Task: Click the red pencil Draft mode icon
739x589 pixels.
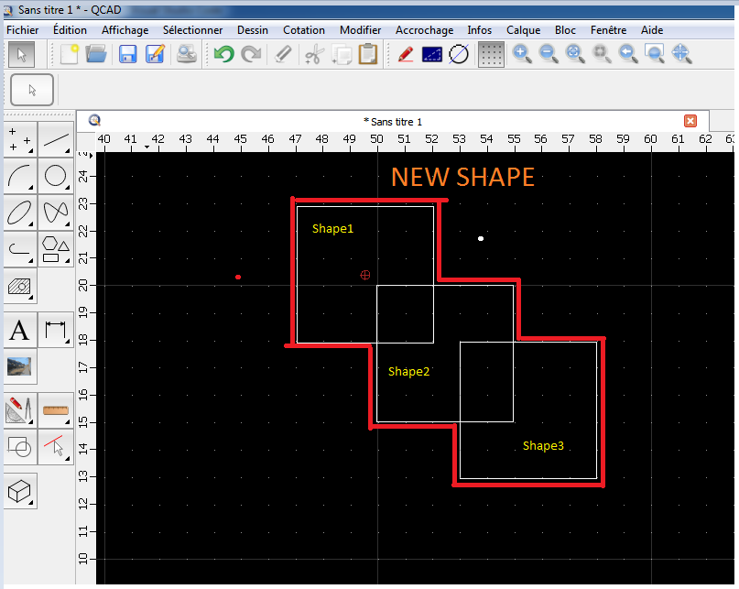Action: (406, 54)
